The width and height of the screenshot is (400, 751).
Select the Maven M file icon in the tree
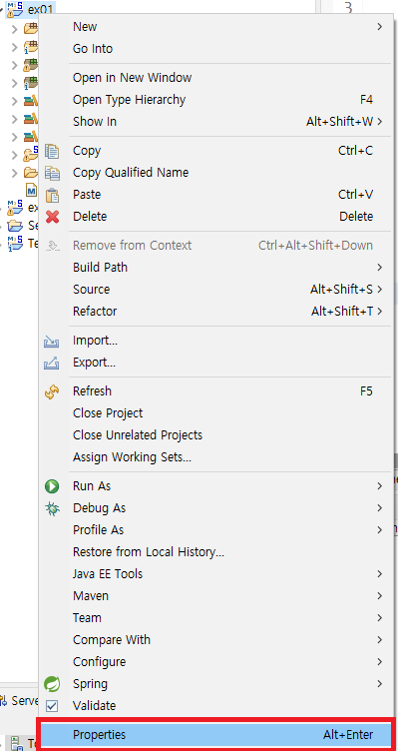(32, 190)
